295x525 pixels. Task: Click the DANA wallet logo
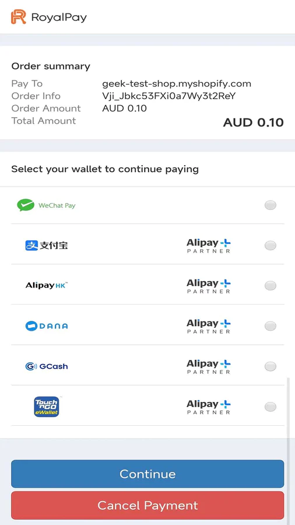pos(47,325)
